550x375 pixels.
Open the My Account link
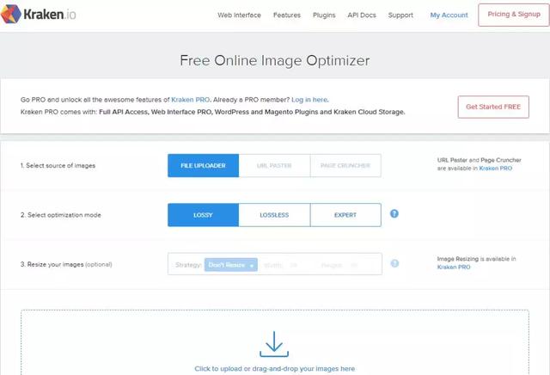[x=449, y=15]
